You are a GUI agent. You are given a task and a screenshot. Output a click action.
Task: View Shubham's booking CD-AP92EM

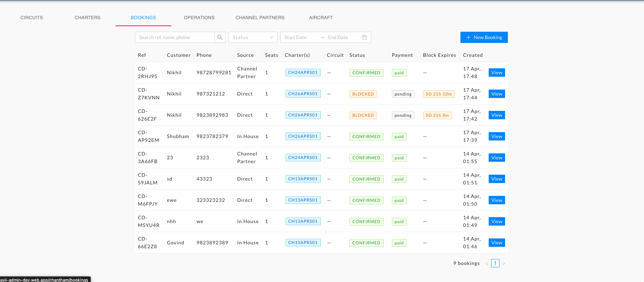496,136
